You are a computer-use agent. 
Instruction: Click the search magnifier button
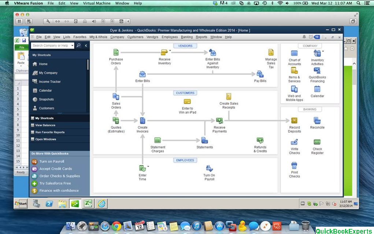click(x=78, y=45)
